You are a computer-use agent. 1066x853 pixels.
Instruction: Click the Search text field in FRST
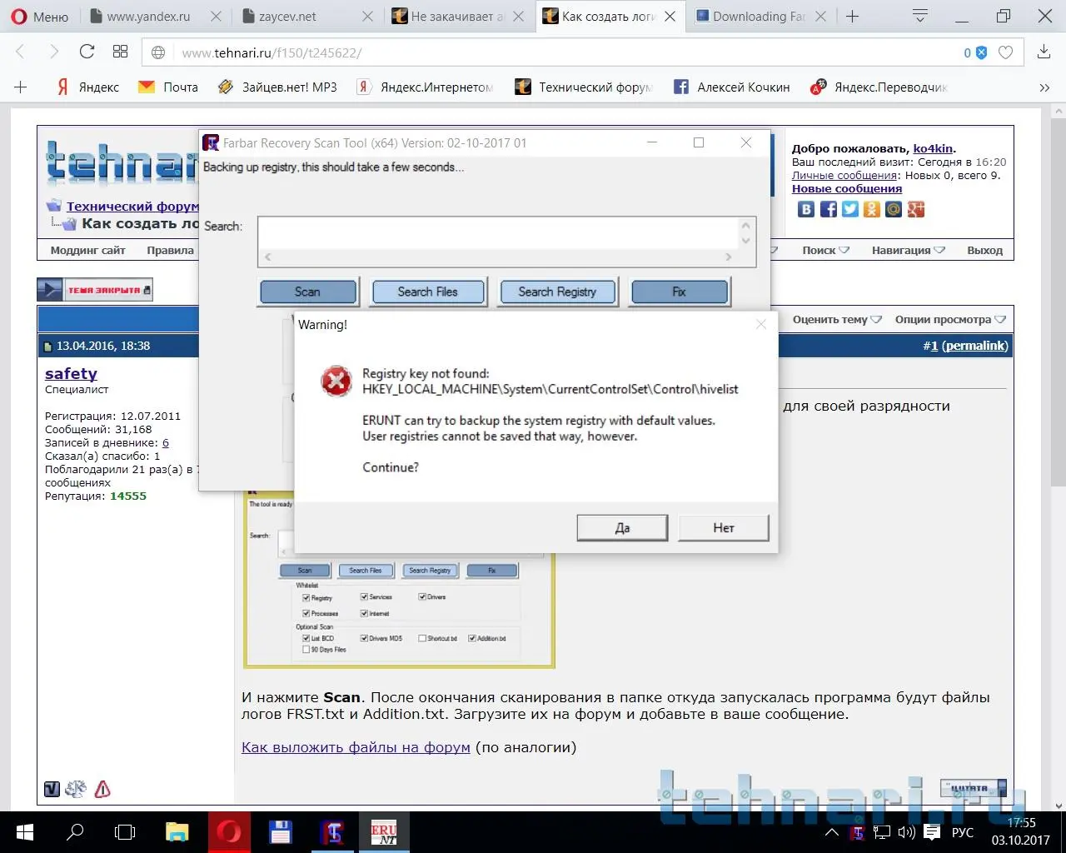point(498,233)
